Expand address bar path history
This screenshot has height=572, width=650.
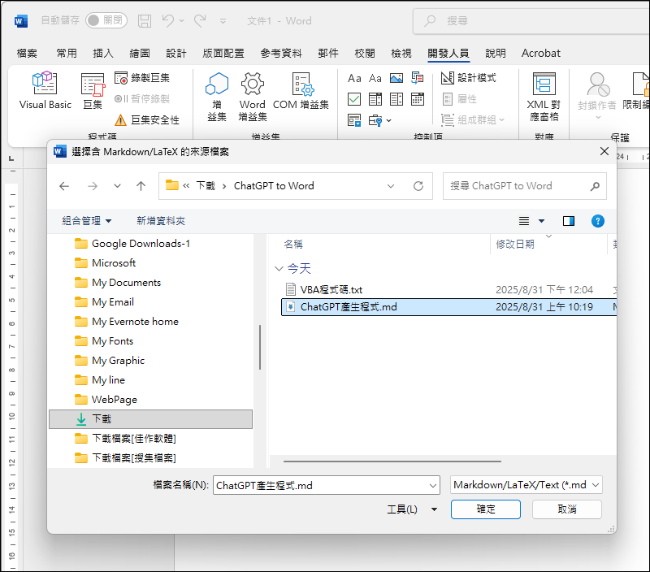click(x=391, y=186)
